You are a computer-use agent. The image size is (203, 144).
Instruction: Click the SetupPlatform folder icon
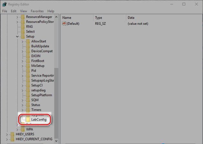pos(28,95)
